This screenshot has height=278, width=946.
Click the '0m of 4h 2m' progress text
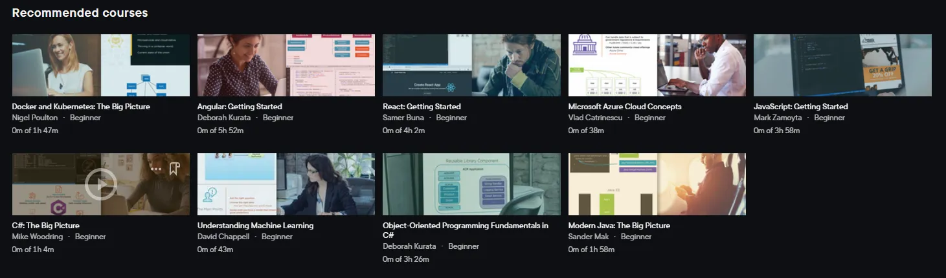click(403, 131)
